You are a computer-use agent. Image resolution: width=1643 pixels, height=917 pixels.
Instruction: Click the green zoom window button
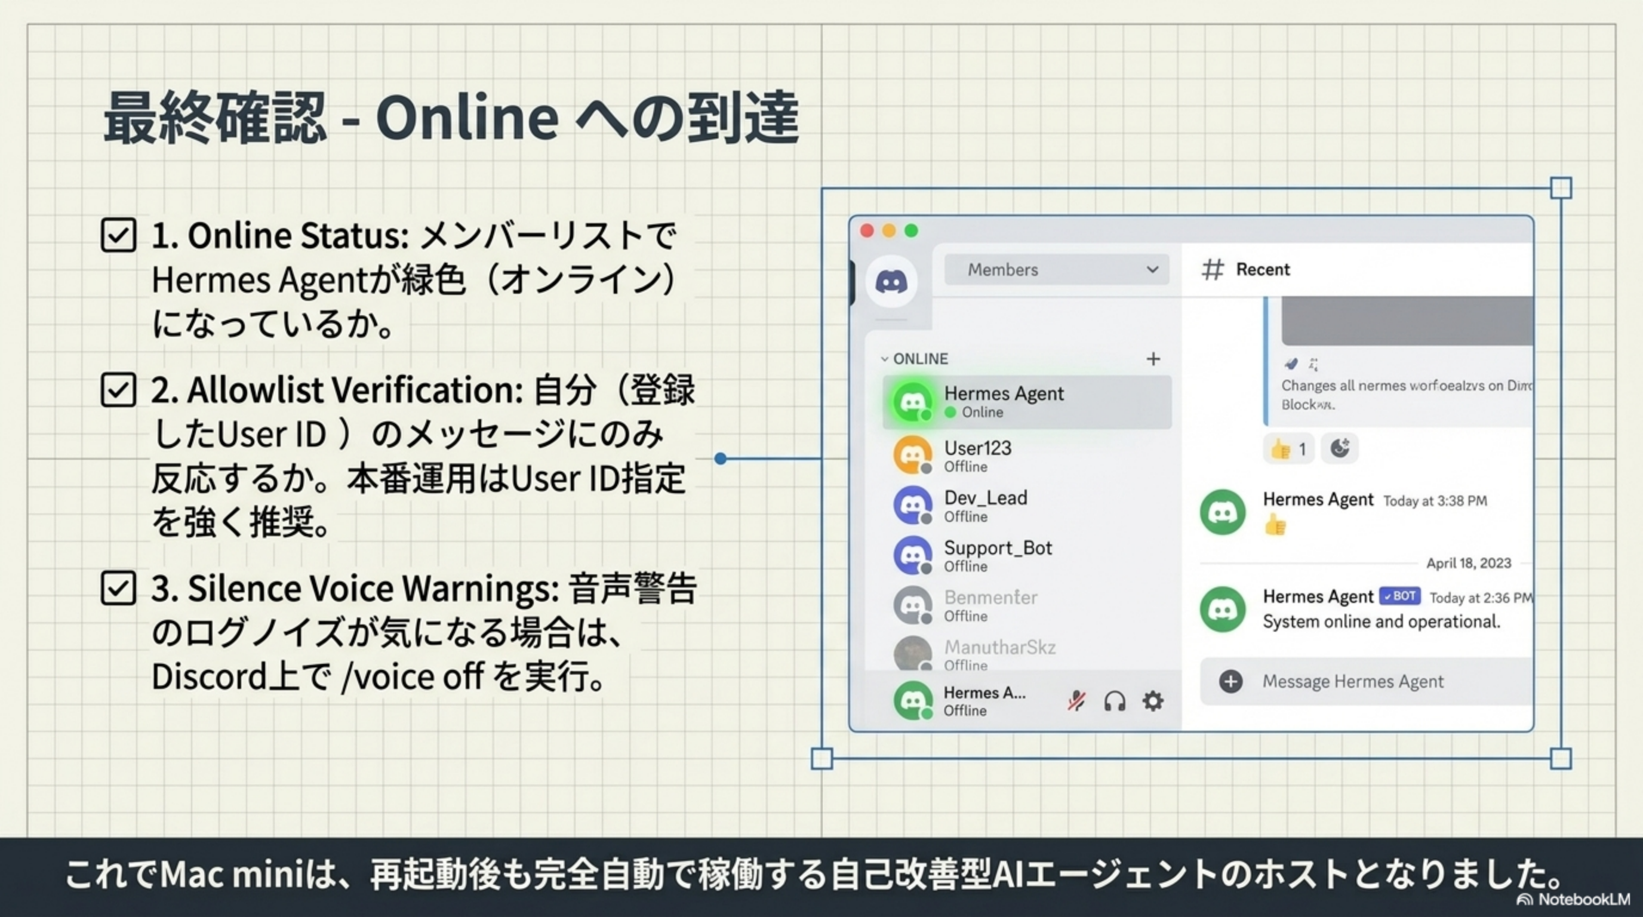click(x=912, y=230)
